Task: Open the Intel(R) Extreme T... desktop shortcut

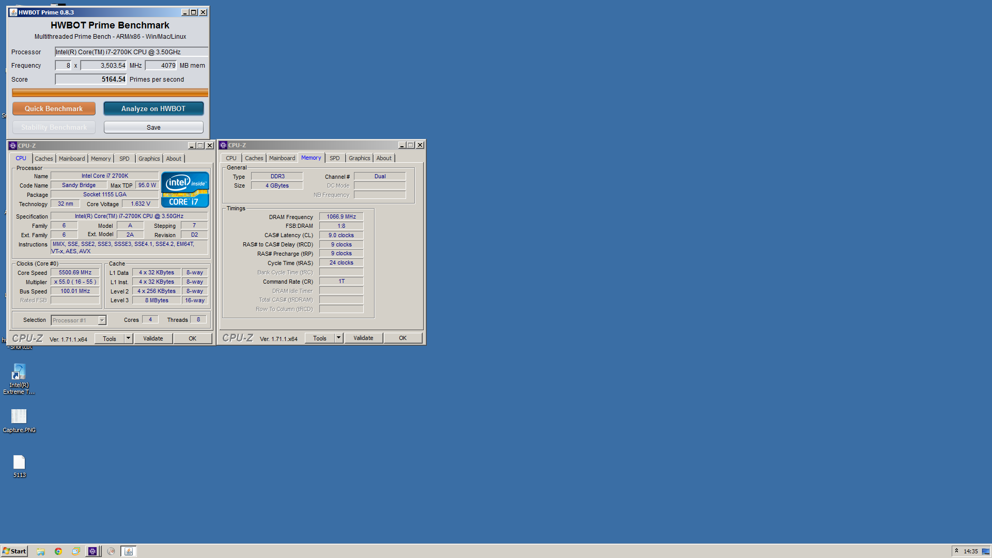Action: point(19,379)
